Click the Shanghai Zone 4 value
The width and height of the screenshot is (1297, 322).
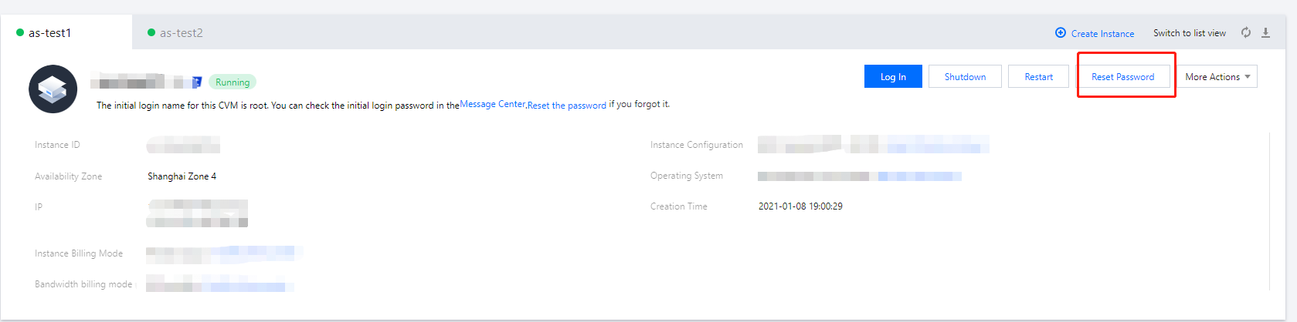coord(182,176)
